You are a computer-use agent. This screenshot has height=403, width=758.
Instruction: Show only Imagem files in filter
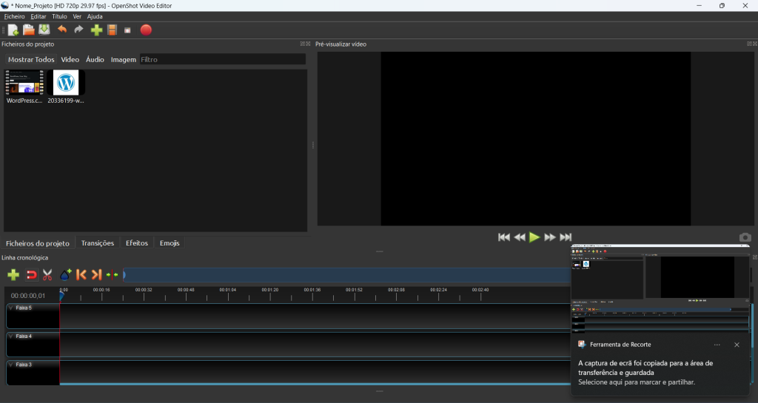tap(124, 59)
